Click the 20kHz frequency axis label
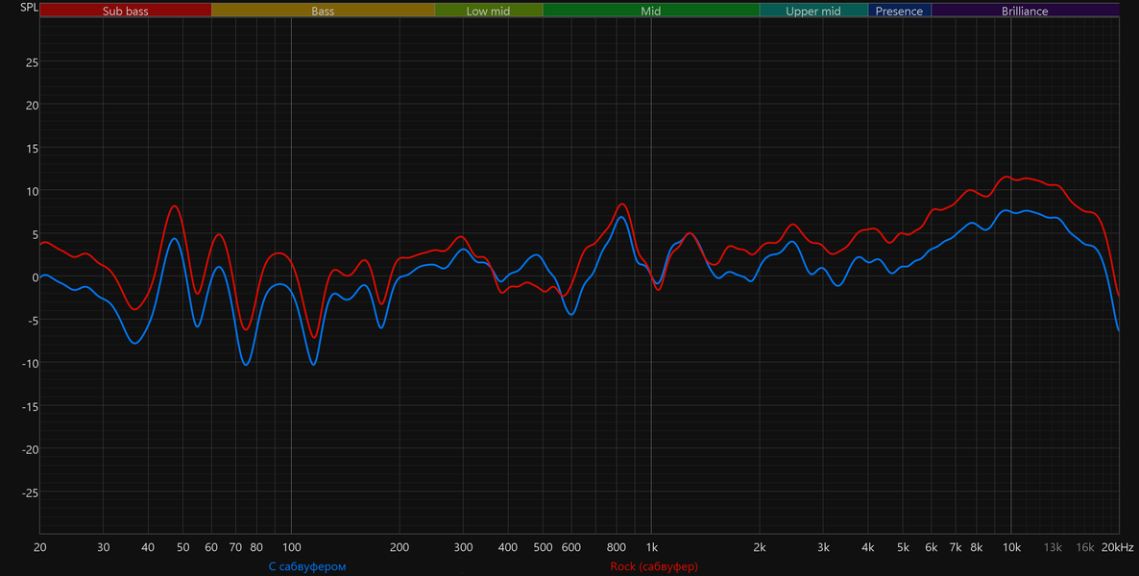Screen dimensions: 1139x576 1117,547
